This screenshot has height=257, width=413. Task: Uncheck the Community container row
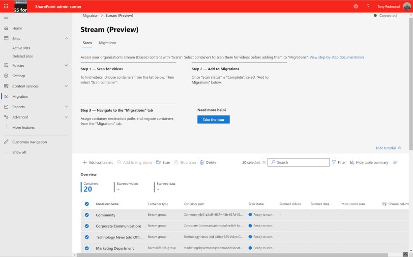[x=87, y=215]
